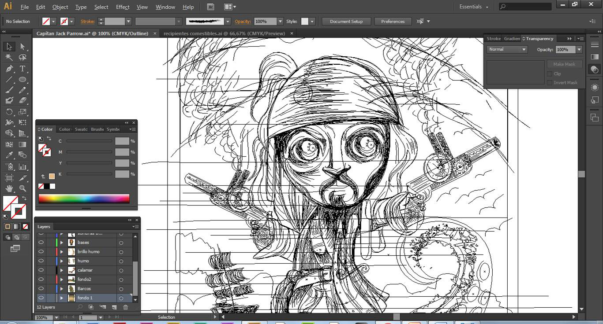The width and height of the screenshot is (603, 324).
Task: Click the Create New Layer icon
Action: tap(114, 307)
